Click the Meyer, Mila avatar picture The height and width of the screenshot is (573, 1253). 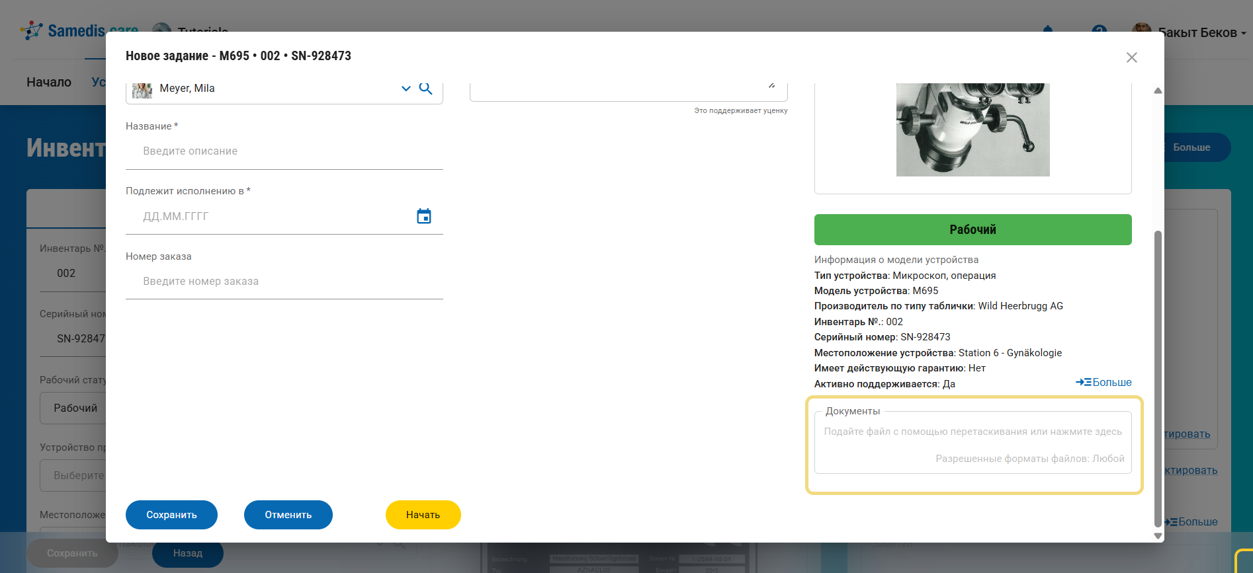click(142, 89)
